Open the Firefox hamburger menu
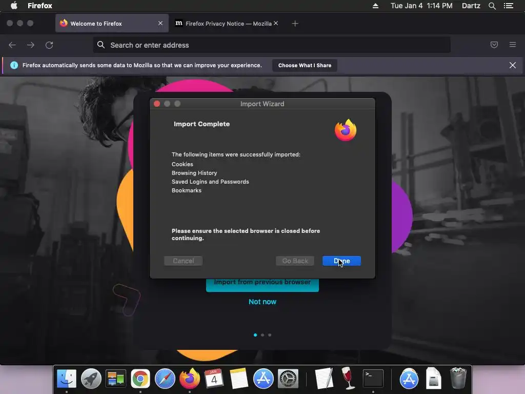The width and height of the screenshot is (525, 394). click(512, 45)
